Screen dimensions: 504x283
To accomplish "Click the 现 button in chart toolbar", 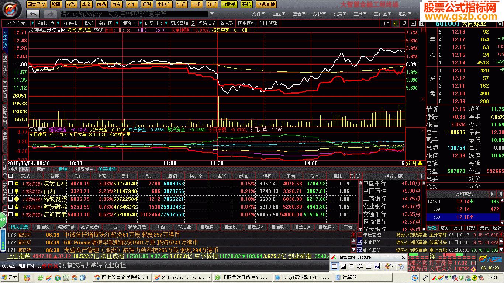I will [x=404, y=23].
